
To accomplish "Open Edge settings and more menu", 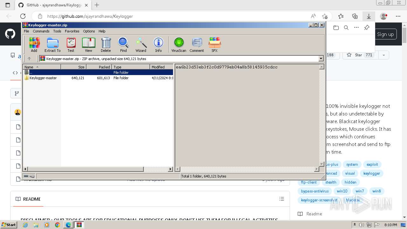I will tap(398, 16).
